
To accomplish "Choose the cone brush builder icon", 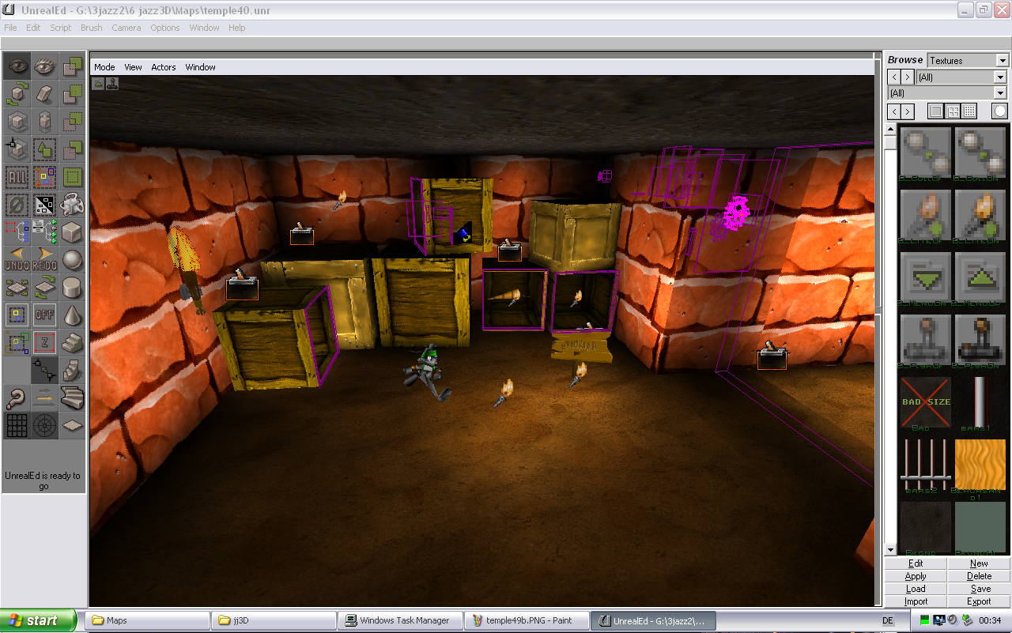I will coord(73,315).
